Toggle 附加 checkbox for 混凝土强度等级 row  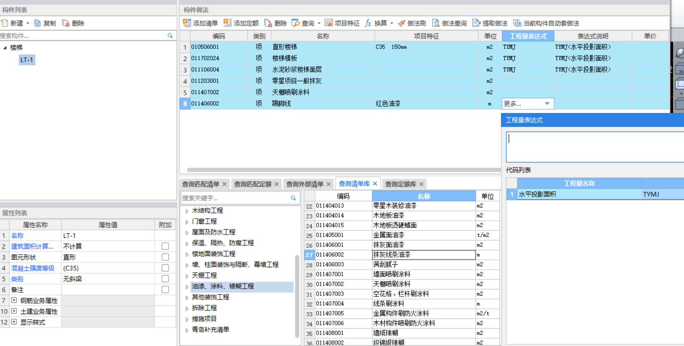165,268
